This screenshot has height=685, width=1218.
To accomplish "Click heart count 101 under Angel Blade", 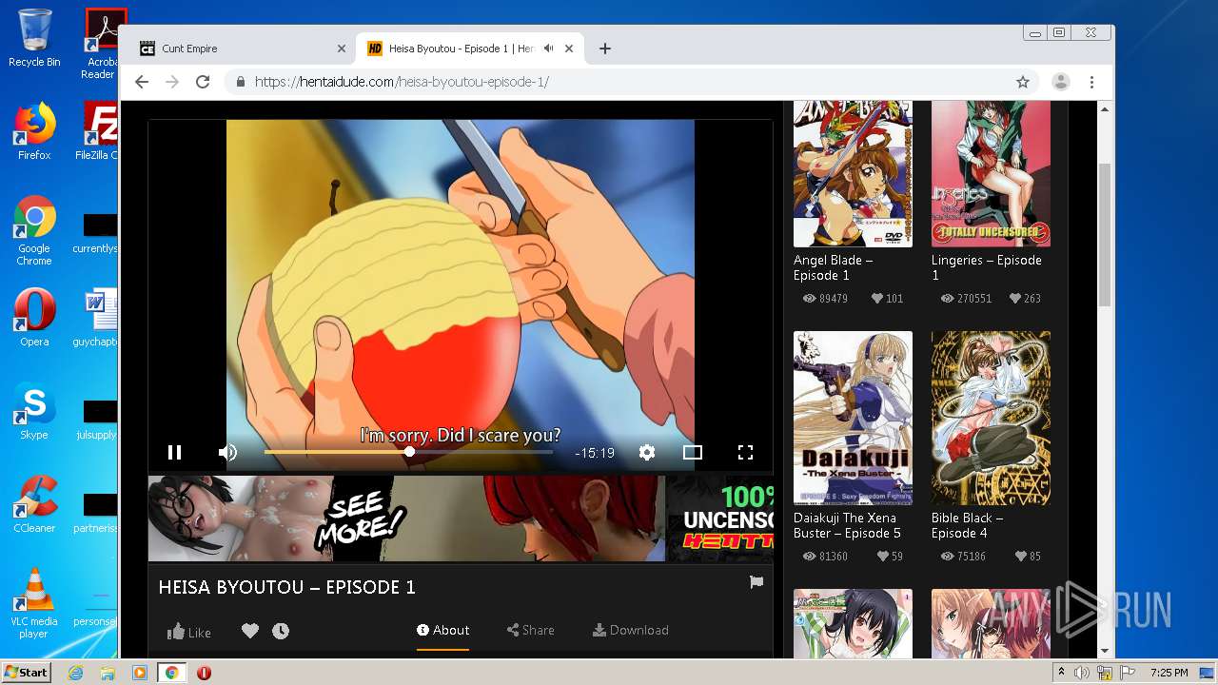I will click(887, 298).
